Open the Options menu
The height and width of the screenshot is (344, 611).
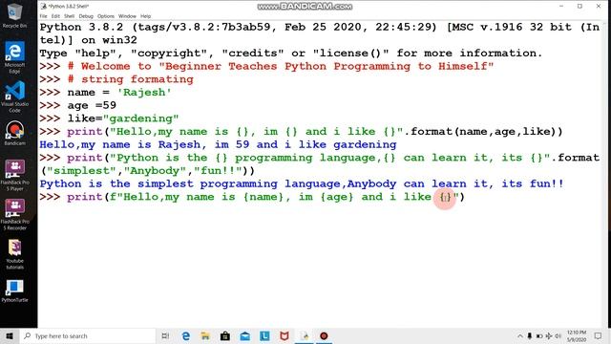(106, 16)
